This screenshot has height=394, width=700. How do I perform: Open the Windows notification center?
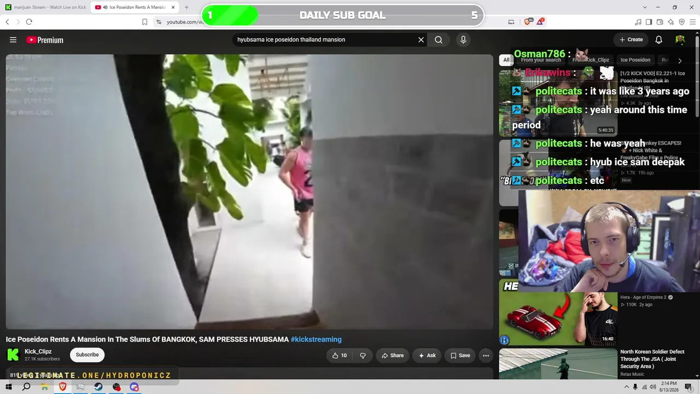point(689,387)
